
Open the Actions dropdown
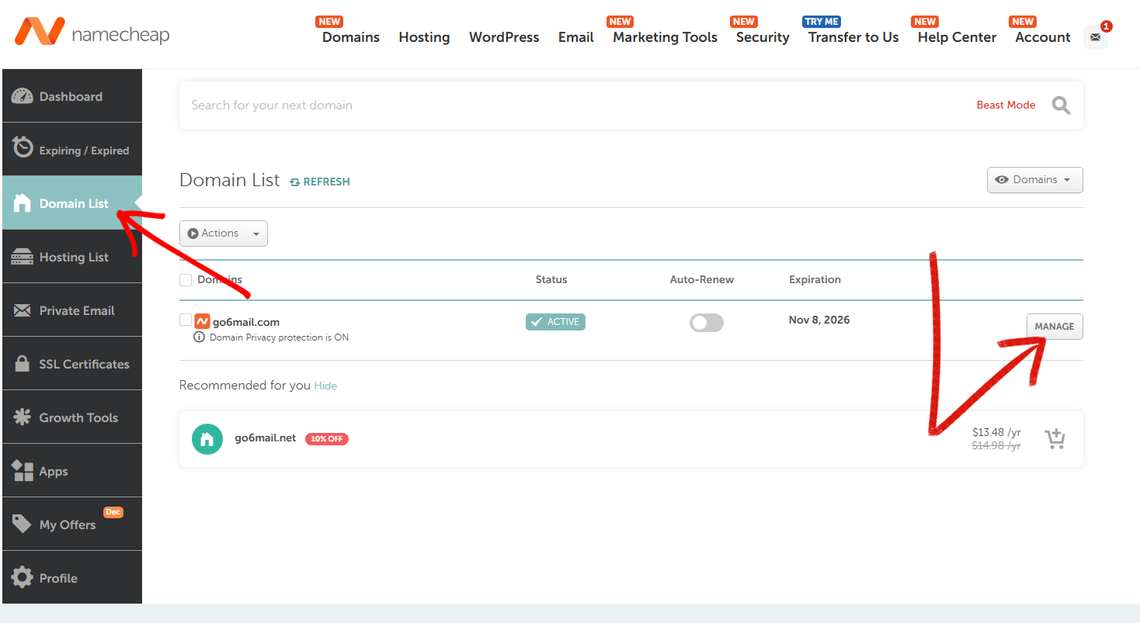[x=224, y=233]
